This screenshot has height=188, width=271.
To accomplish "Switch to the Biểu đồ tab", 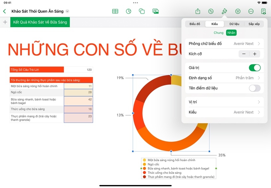I will pos(195,24).
